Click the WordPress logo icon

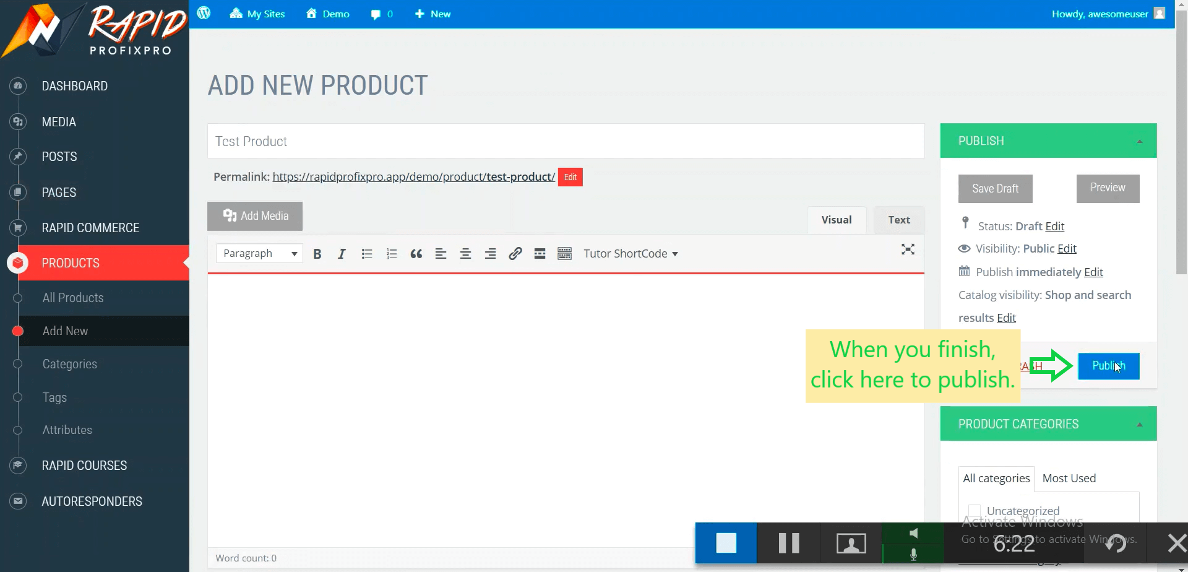[x=204, y=13]
